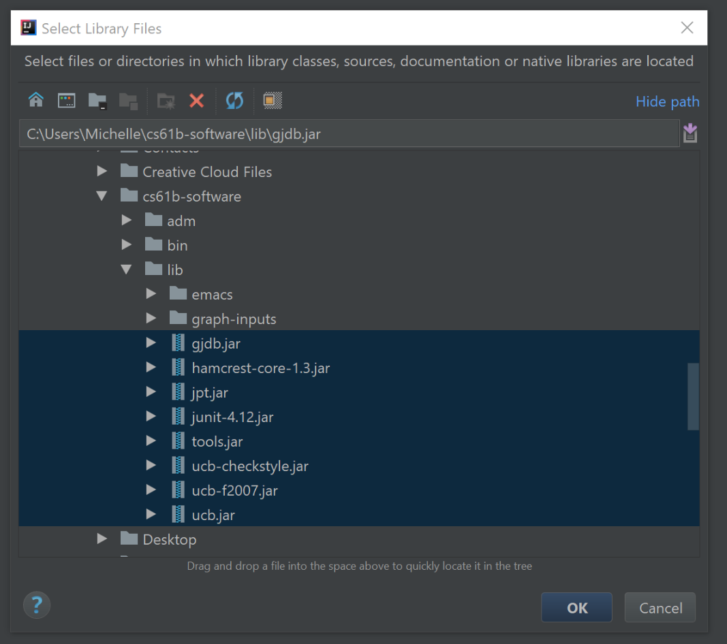Expand the emacs folder
The image size is (727, 644).
[151, 294]
